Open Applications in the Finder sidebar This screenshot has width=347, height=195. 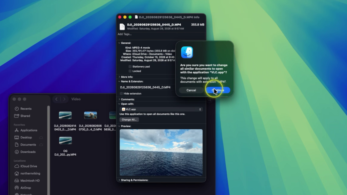coord(26,130)
